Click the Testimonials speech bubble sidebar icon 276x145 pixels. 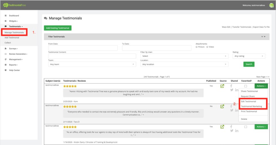click(5, 26)
